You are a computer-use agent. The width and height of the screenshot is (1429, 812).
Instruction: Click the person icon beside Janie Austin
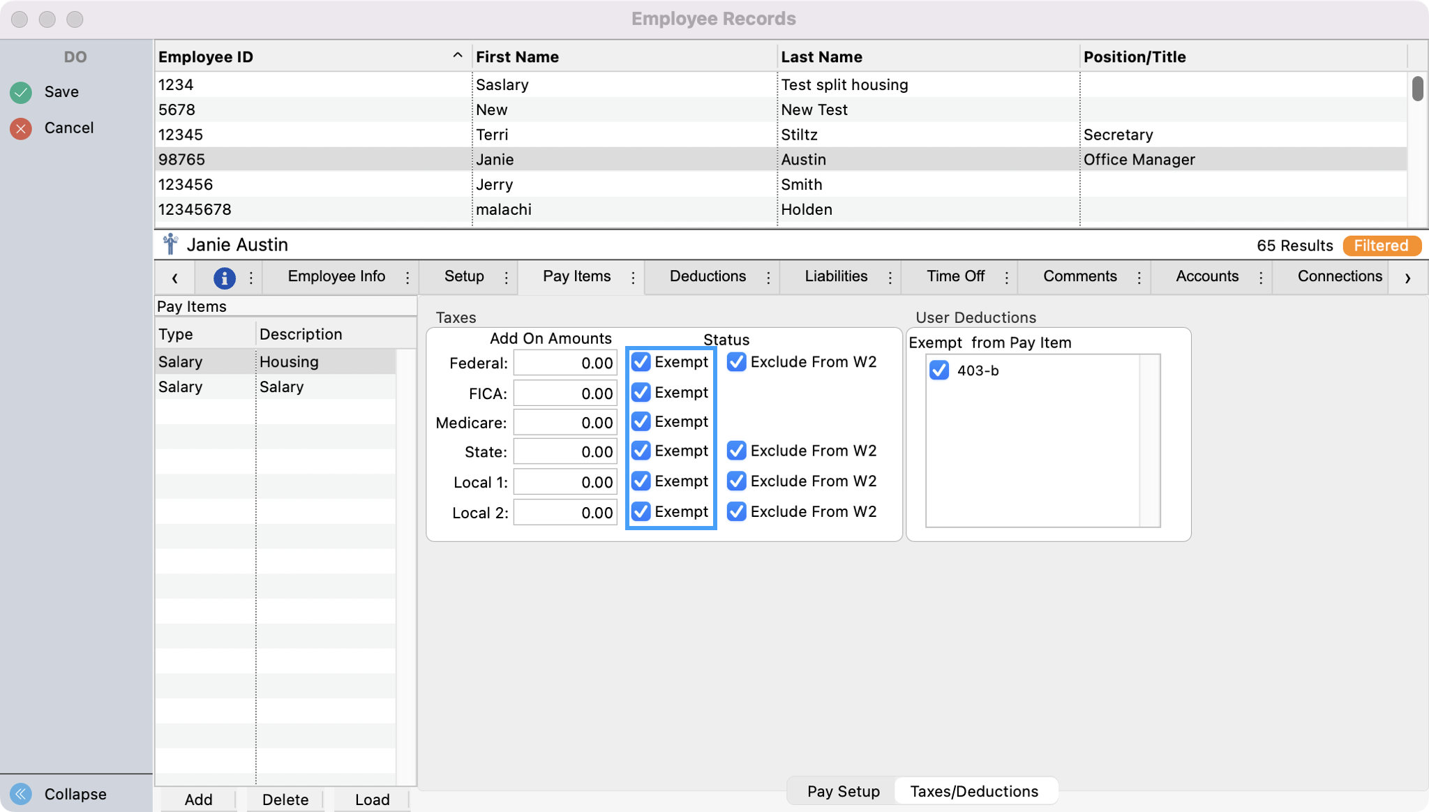[x=170, y=245]
